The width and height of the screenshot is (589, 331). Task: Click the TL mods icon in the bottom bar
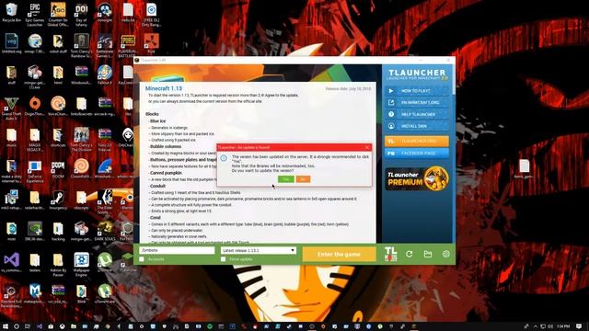(x=390, y=254)
